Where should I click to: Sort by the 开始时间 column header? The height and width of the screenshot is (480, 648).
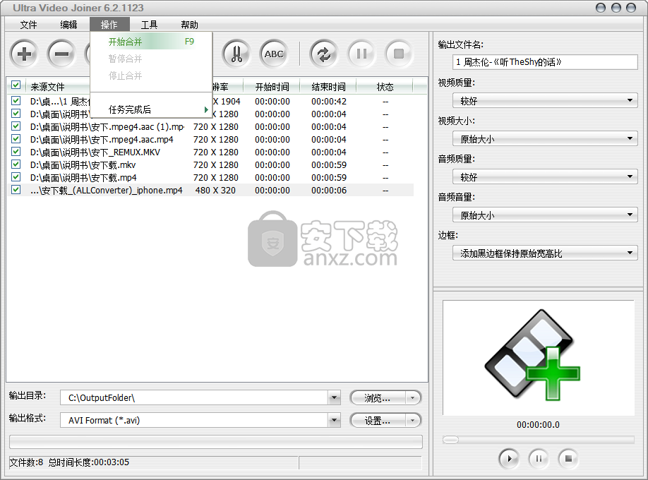coord(272,87)
